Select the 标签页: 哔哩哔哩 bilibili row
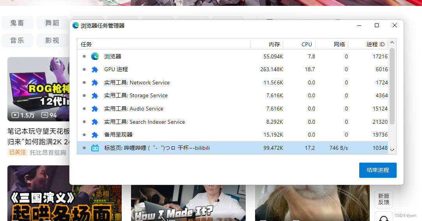 [232, 148]
